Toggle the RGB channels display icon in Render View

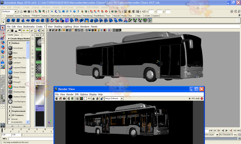81,98
